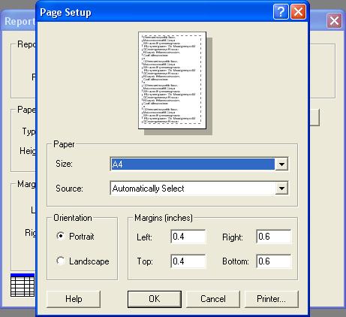
Task: Click the Left margin input field
Action: (x=188, y=237)
